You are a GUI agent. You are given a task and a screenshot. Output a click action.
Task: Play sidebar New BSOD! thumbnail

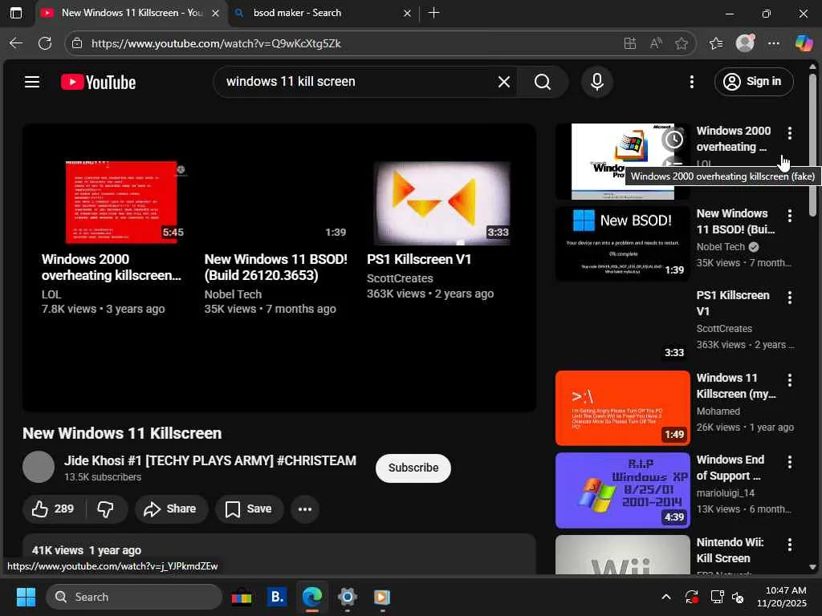(x=622, y=244)
